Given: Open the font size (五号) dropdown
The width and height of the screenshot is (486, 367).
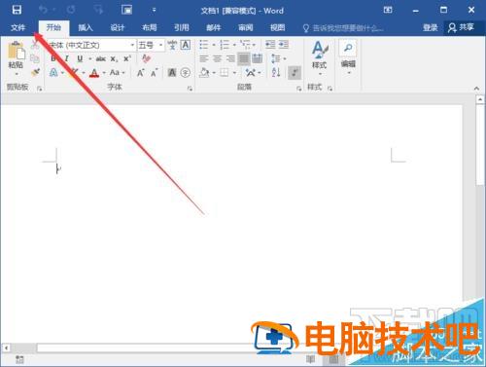Looking at the screenshot, I should [x=160, y=45].
